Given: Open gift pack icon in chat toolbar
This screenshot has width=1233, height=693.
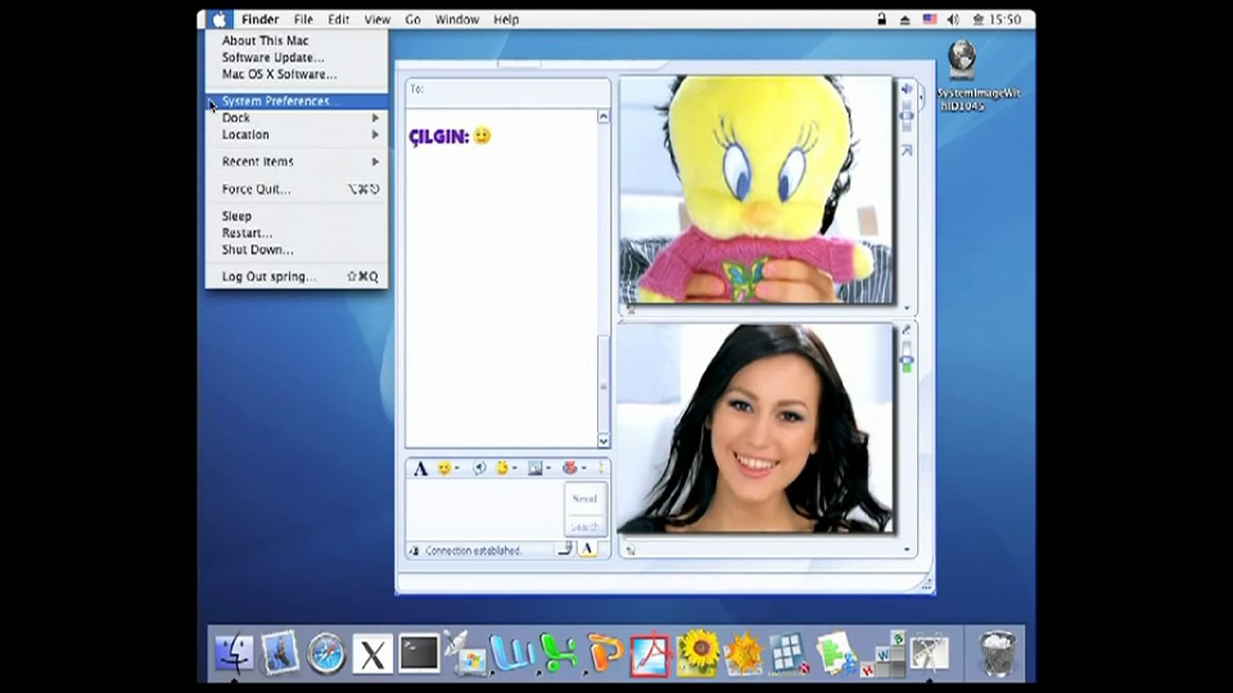Looking at the screenshot, I should (x=569, y=469).
